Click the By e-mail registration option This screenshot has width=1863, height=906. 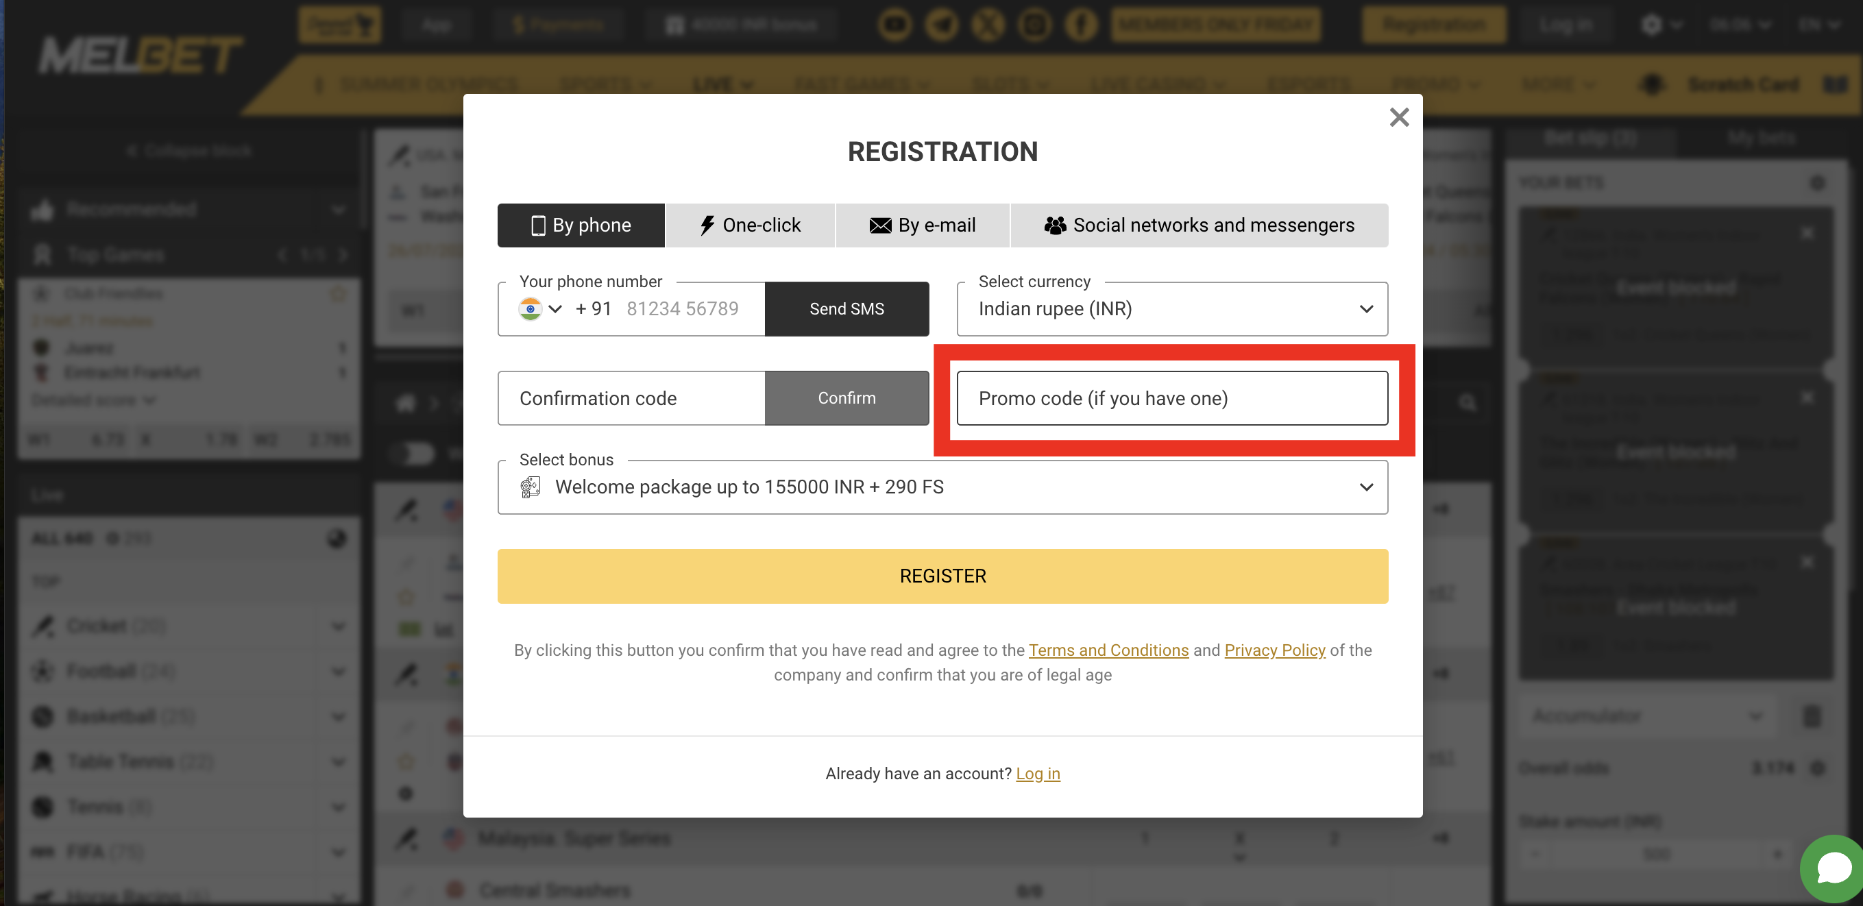click(925, 224)
